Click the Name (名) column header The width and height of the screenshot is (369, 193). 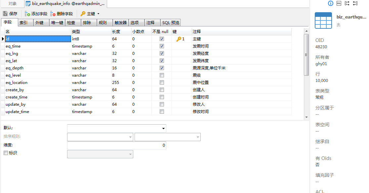38,32
